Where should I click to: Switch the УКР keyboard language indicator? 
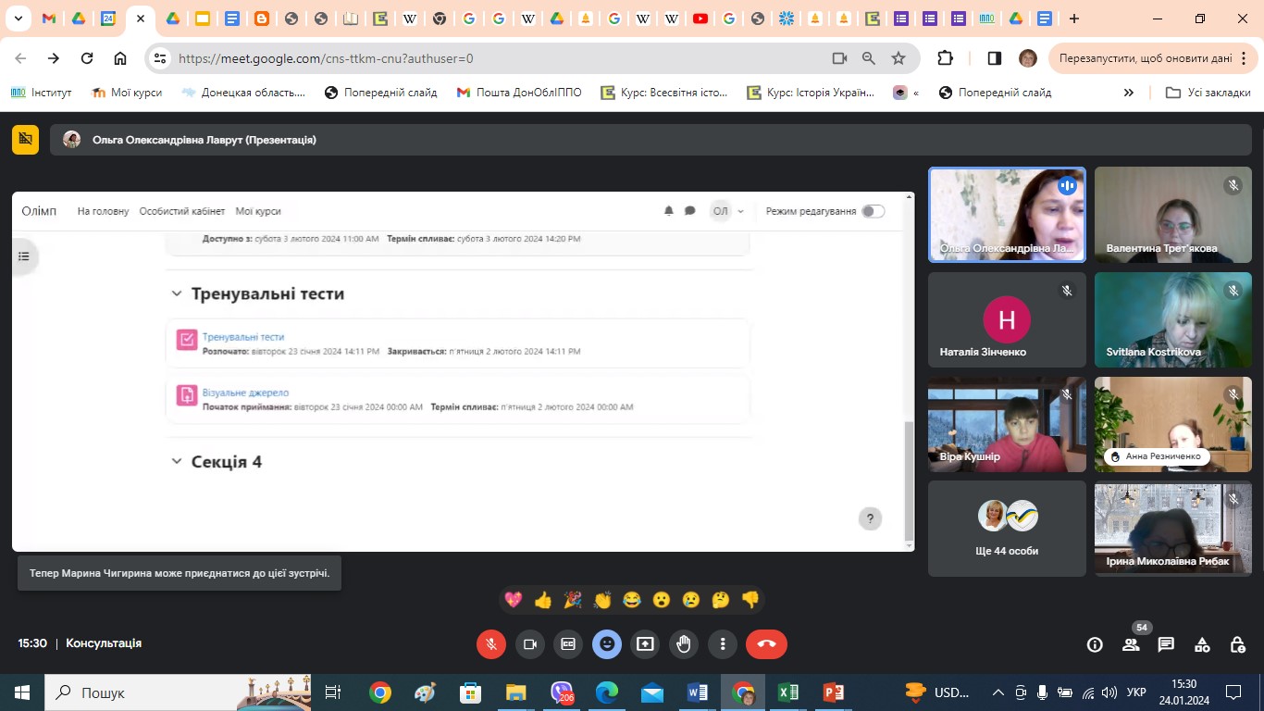(1137, 692)
